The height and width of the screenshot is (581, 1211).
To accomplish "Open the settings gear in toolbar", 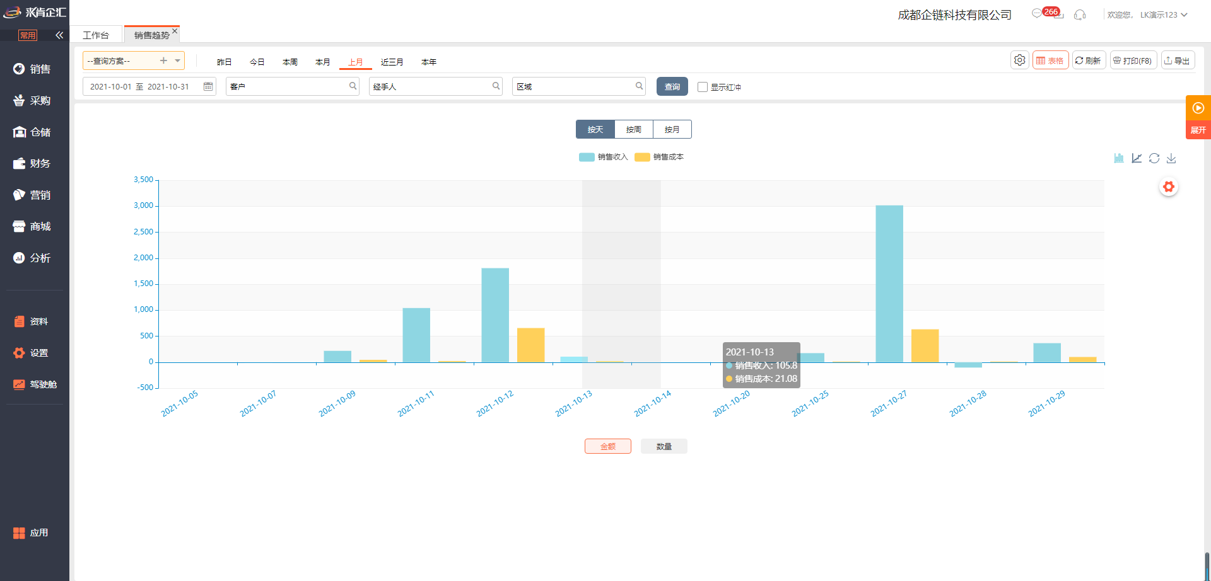I will point(1019,60).
